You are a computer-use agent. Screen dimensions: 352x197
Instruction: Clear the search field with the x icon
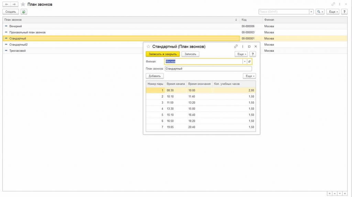311,12
